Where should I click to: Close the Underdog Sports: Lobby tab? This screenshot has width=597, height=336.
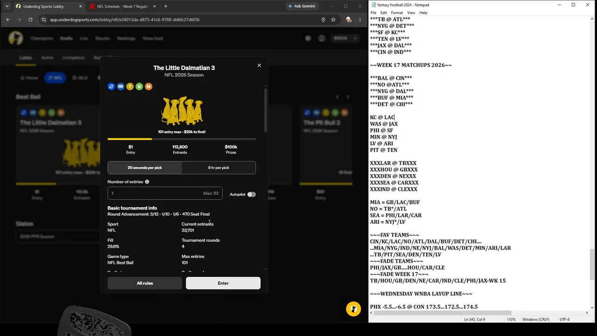click(x=80, y=6)
